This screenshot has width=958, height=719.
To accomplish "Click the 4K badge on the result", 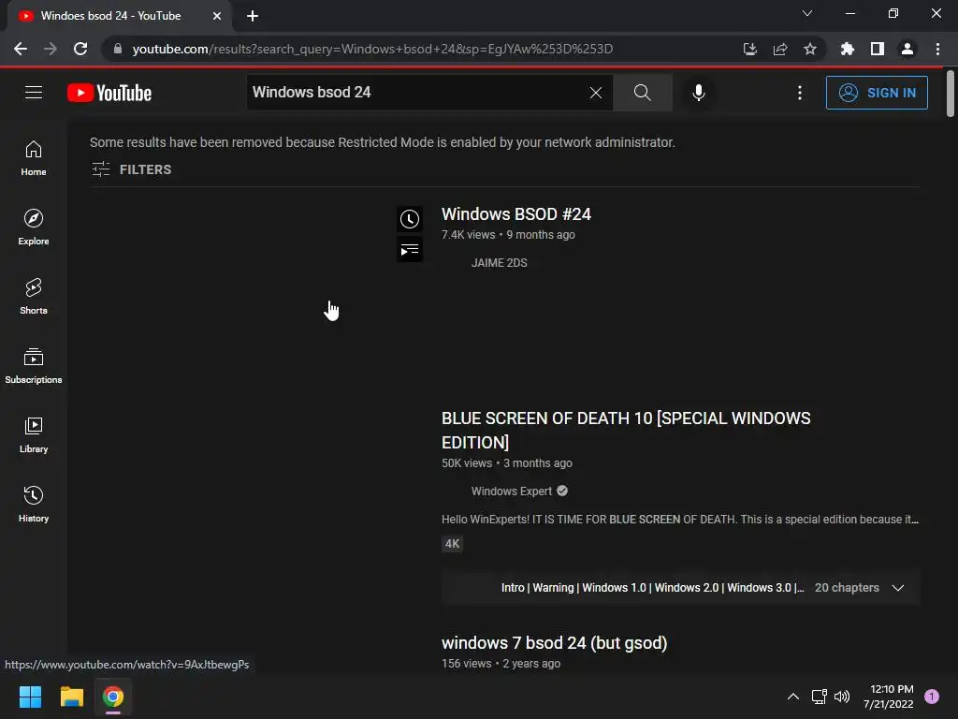I will (452, 544).
